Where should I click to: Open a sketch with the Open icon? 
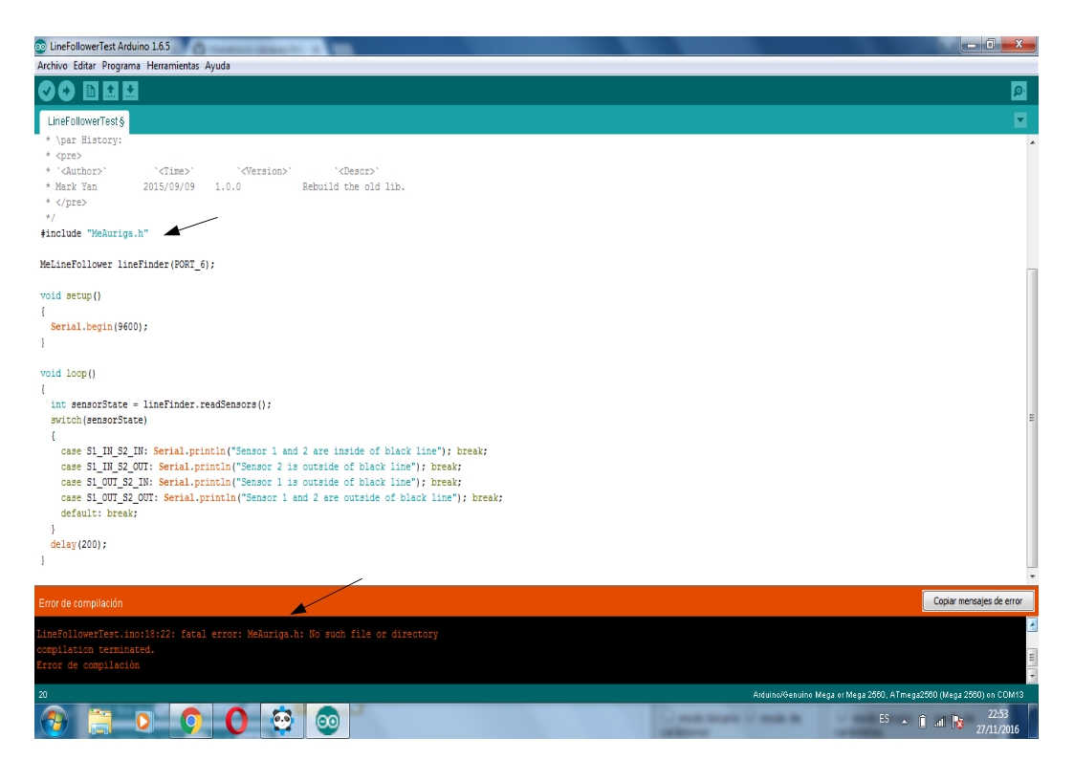110,91
